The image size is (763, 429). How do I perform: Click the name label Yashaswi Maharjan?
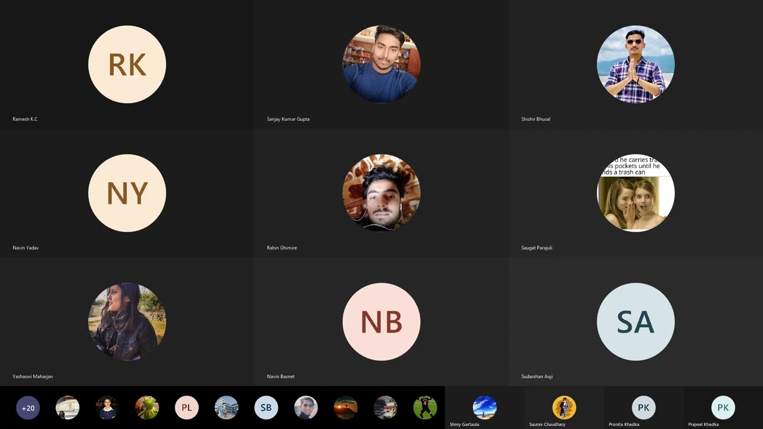click(x=33, y=377)
